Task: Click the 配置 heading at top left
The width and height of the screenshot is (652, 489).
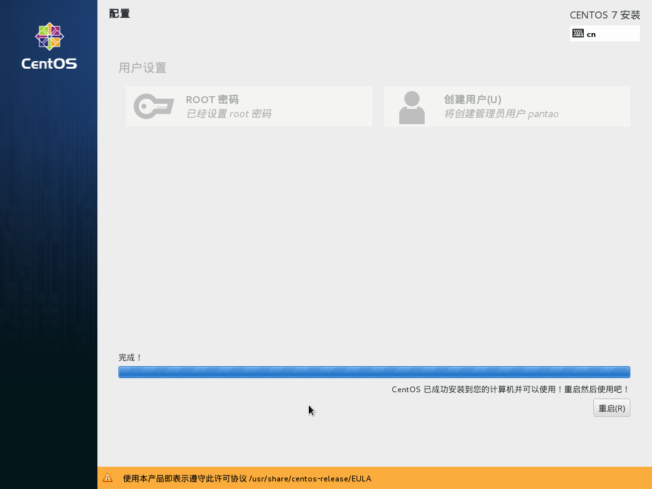Action: 119,13
